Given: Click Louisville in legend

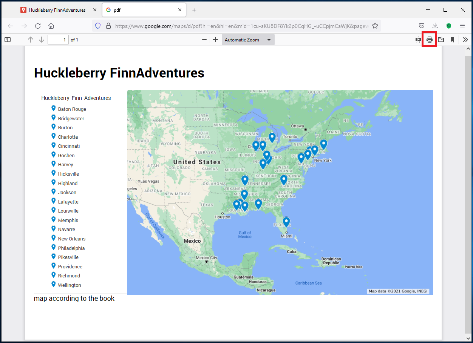Looking at the screenshot, I should [68, 211].
